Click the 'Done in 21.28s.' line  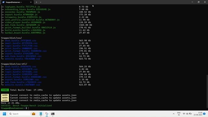pyautogui.click(x=11, y=103)
